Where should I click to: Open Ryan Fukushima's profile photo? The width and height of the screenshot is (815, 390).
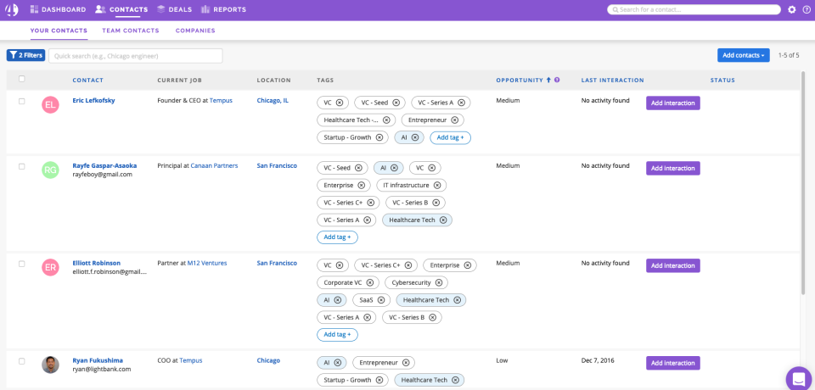[x=50, y=365]
